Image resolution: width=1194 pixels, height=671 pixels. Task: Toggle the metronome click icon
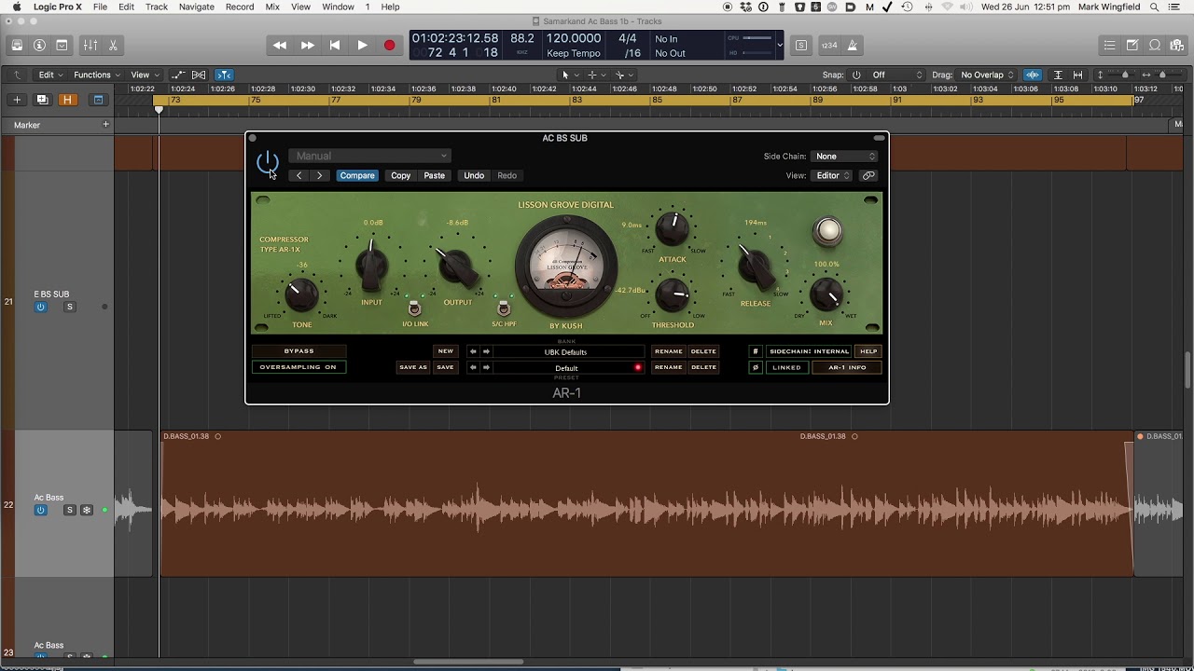coord(853,45)
